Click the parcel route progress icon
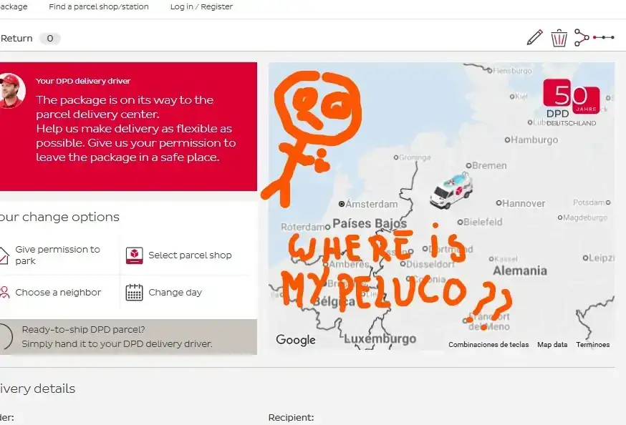Viewport: 626px width, 425px height. pyautogui.click(x=604, y=37)
